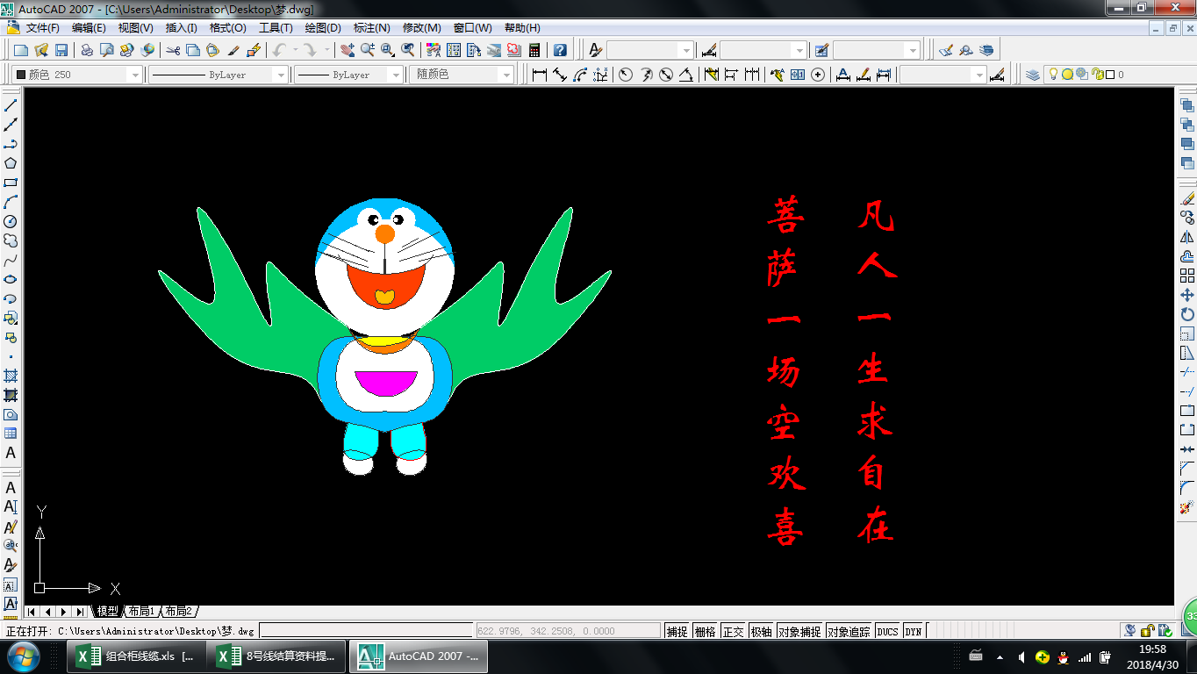Viewport: 1197px width, 674px height.
Task: Toggle 栅格 grid display
Action: [x=705, y=632]
